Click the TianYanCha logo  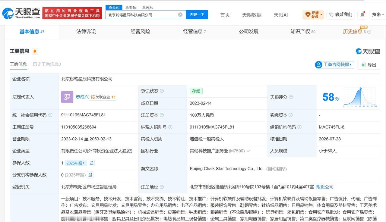(21, 13)
